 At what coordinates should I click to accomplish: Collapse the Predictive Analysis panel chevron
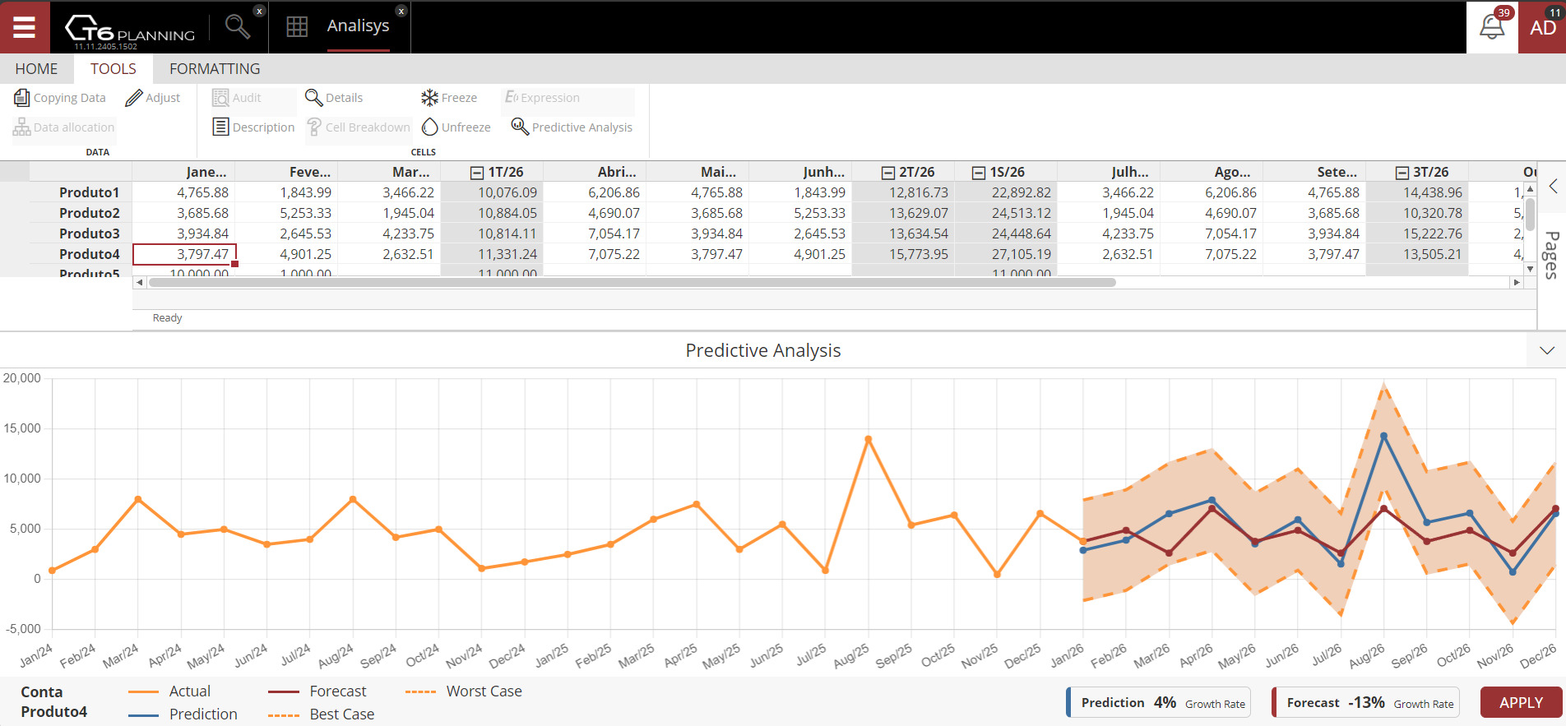pyautogui.click(x=1546, y=351)
